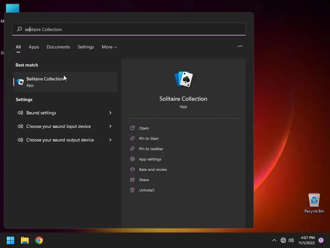The height and width of the screenshot is (248, 330).
Task: Click the Rate and review star icon
Action: point(132,169)
